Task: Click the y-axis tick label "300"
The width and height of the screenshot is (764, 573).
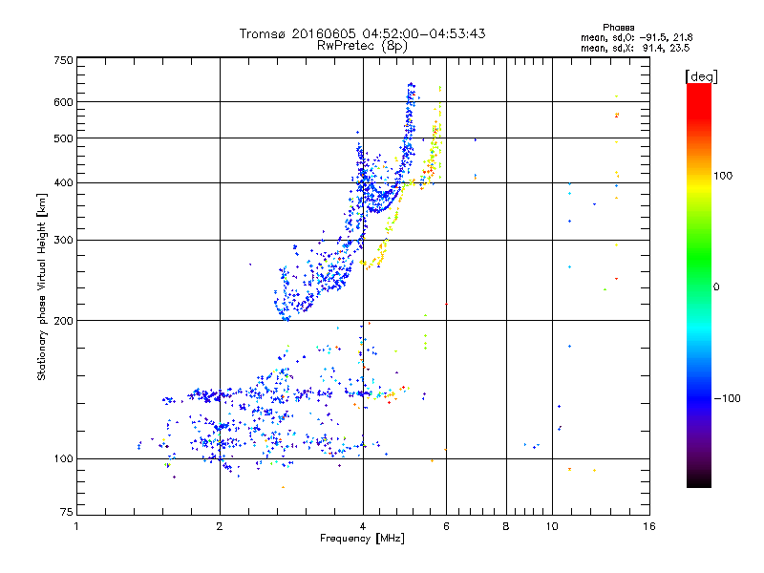Action: coord(63,240)
